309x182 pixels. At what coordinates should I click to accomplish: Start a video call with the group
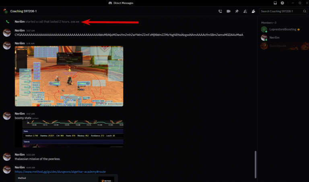coord(229,11)
